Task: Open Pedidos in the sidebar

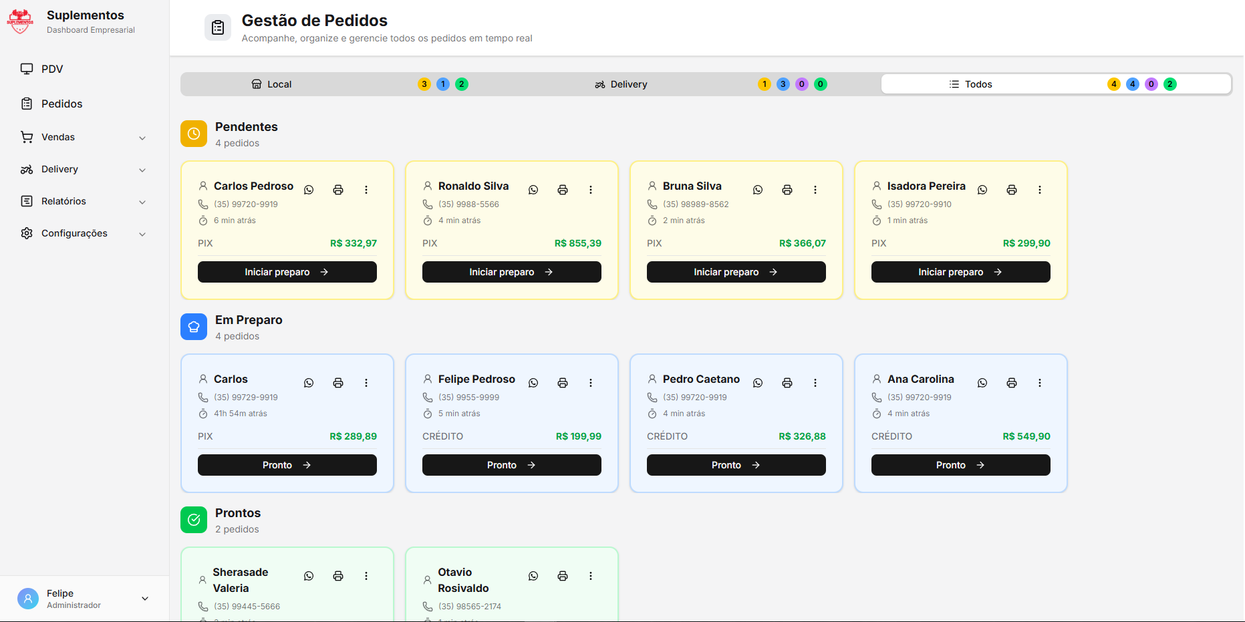Action: click(61, 104)
